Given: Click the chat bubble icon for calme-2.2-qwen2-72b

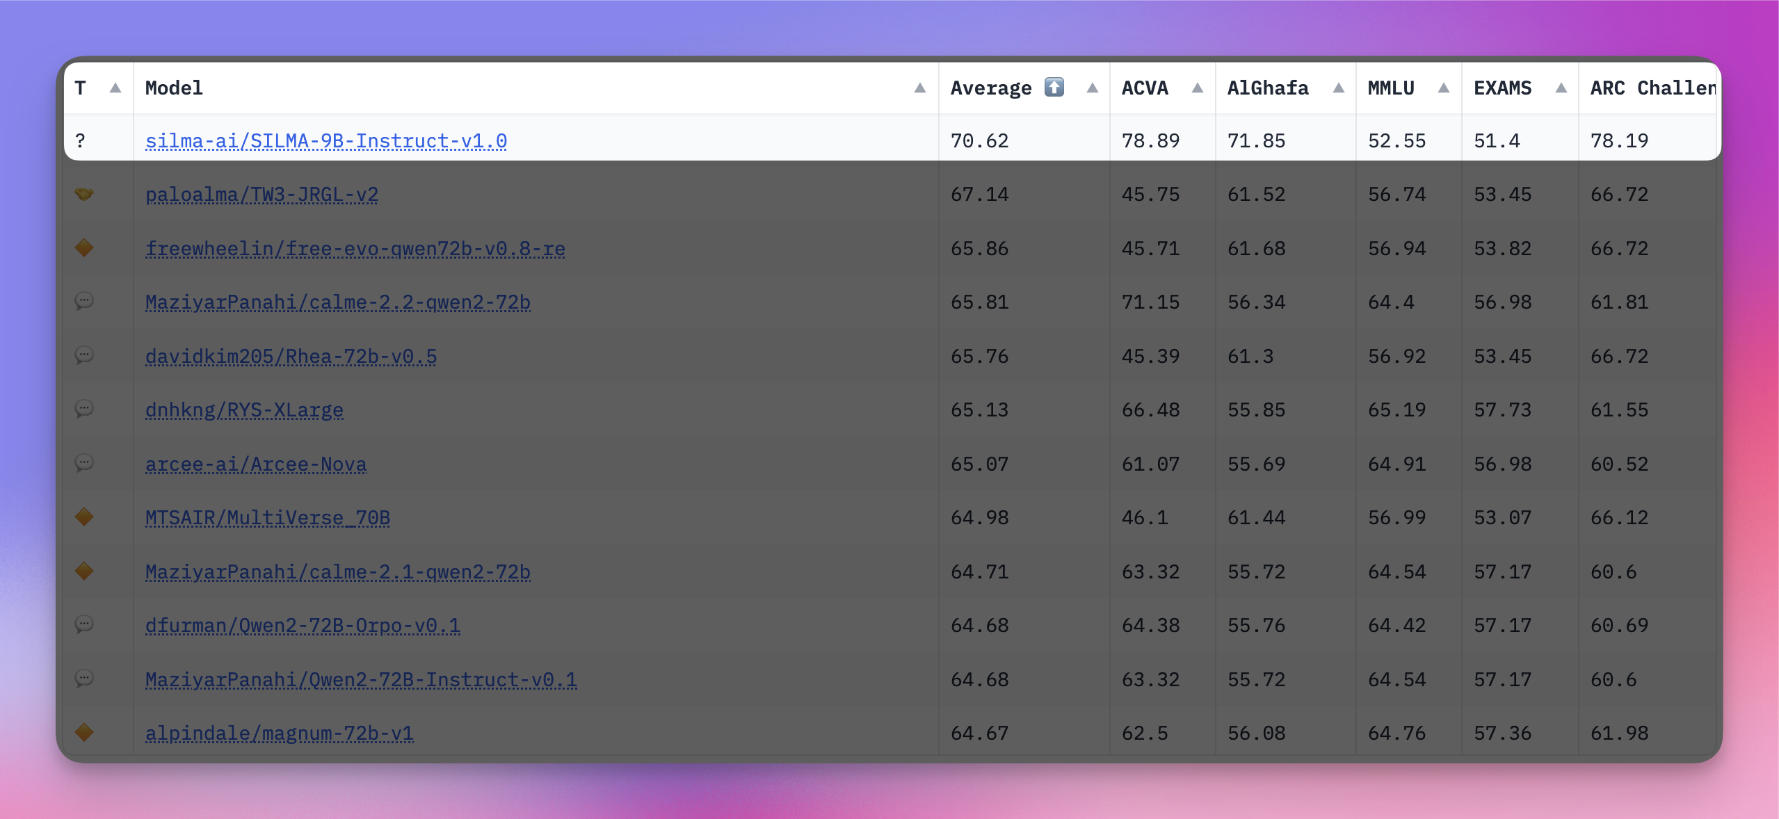Looking at the screenshot, I should 84,302.
